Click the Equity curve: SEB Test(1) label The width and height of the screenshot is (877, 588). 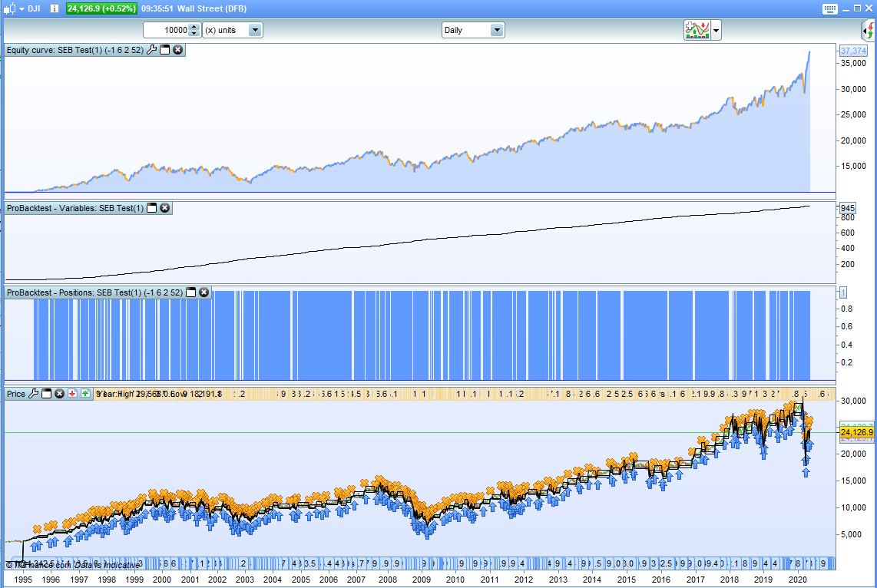(x=75, y=50)
